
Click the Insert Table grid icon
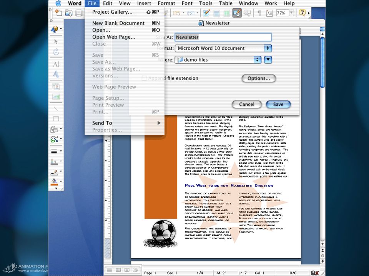tap(216, 13)
